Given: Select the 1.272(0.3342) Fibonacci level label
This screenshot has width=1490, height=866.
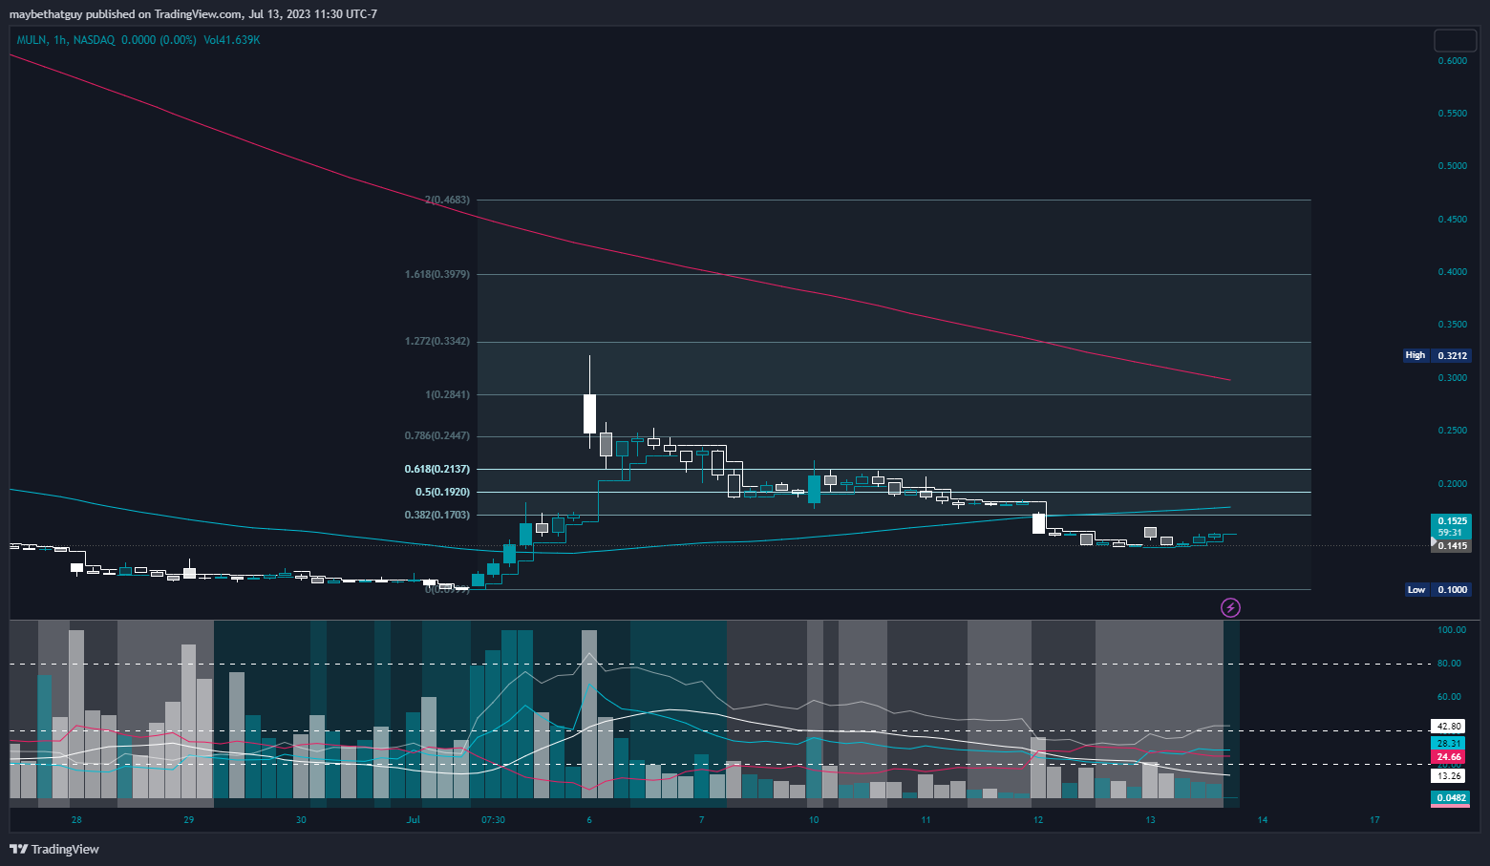Looking at the screenshot, I should 437,341.
